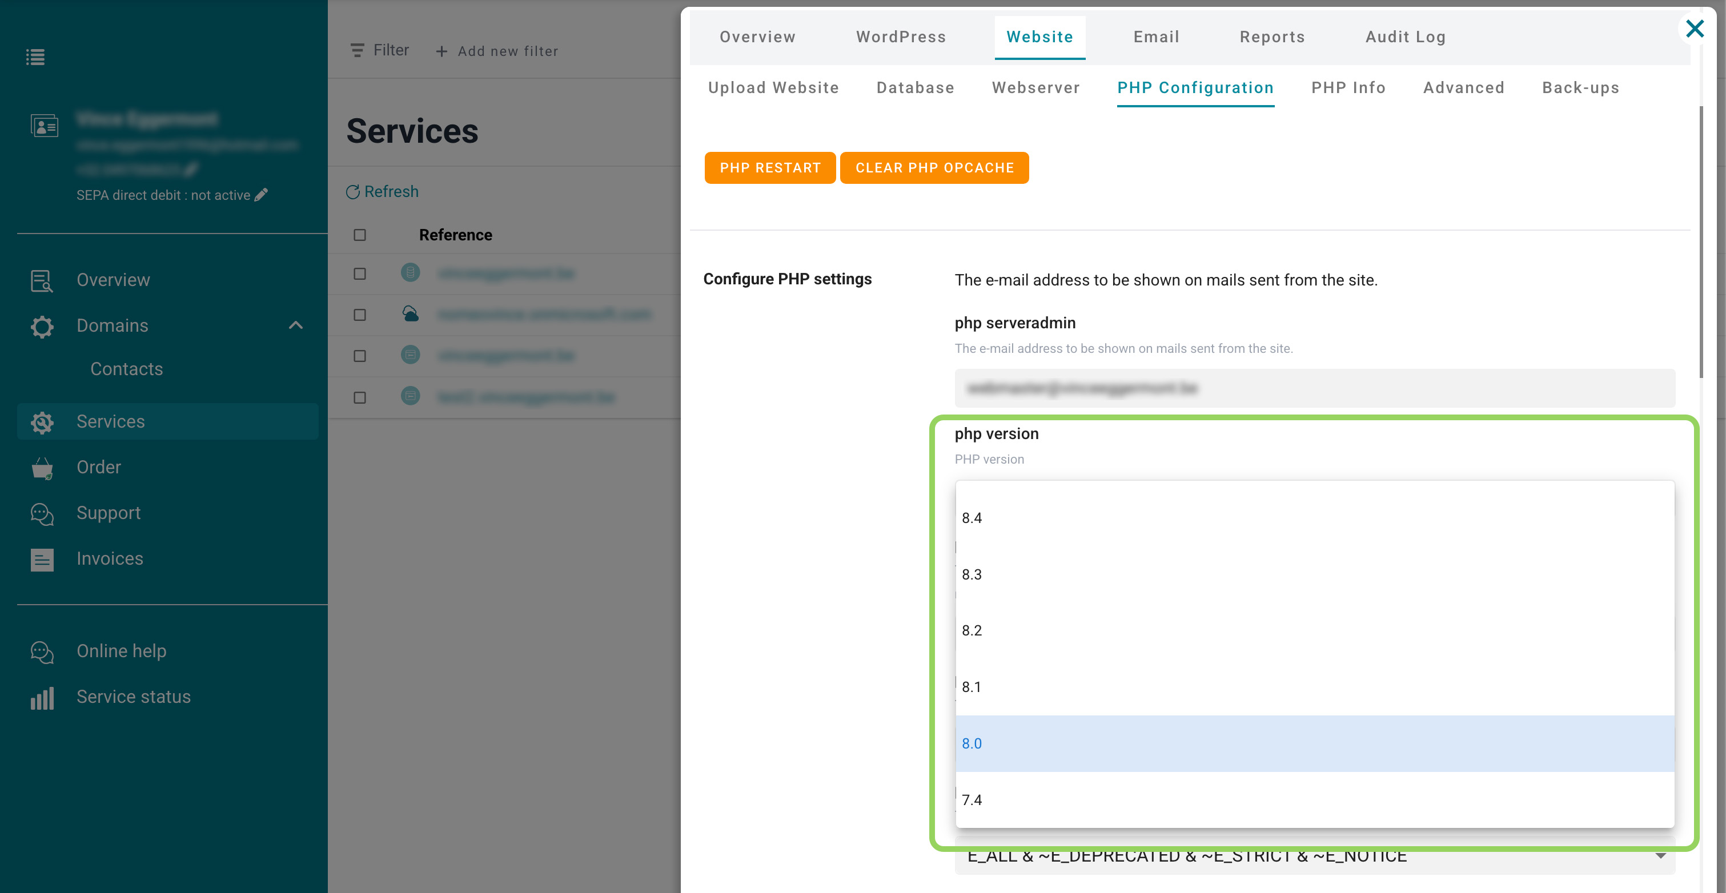Toggle the sidebar menu list icon
Image resolution: width=1726 pixels, height=893 pixels.
tap(35, 57)
